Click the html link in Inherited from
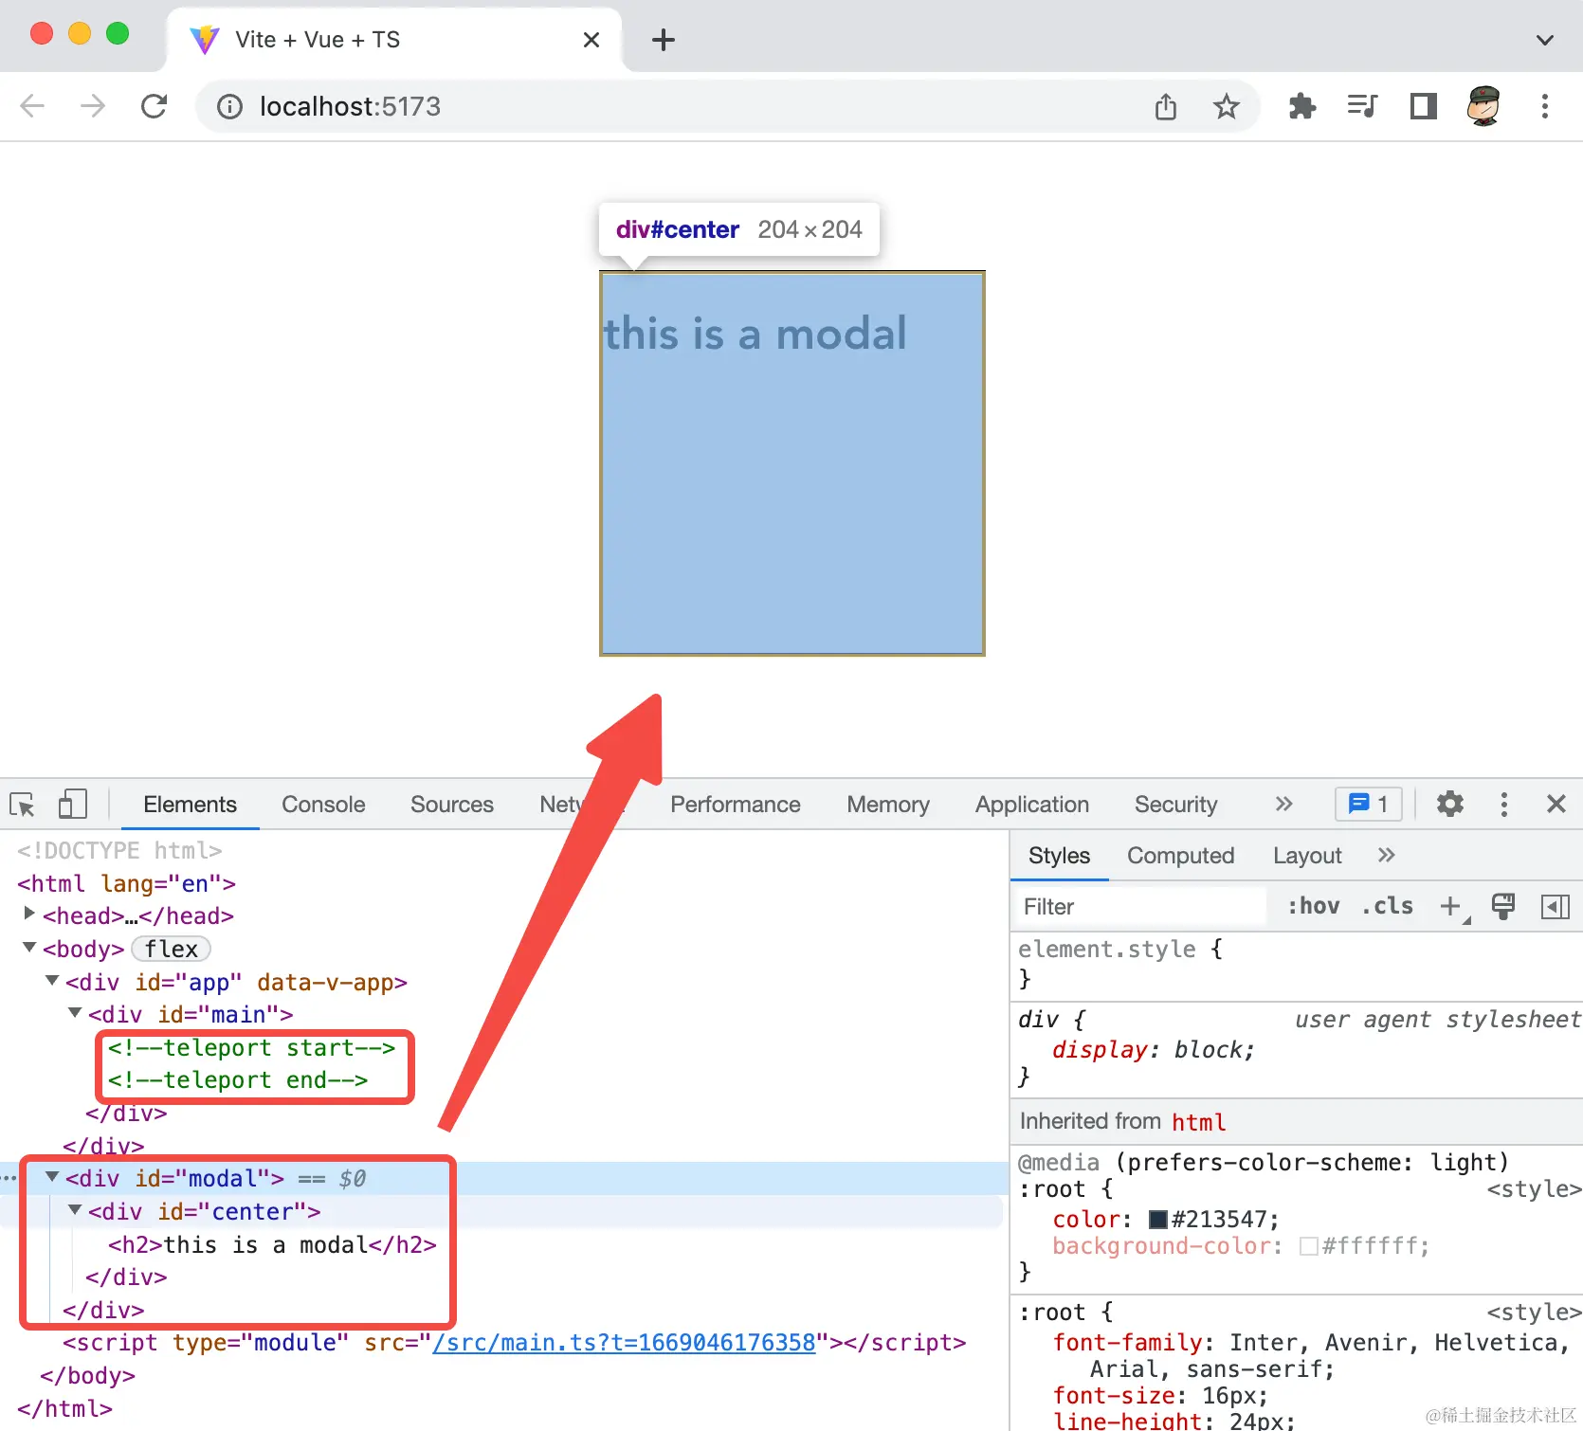Viewport: 1583px width, 1431px height. click(x=1198, y=1122)
